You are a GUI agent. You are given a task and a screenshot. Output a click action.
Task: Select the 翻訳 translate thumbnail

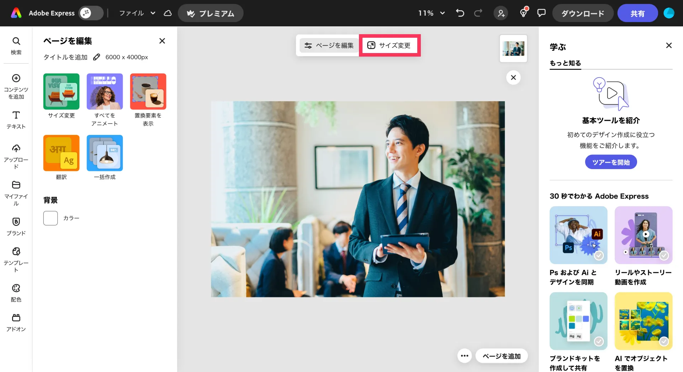point(61,153)
